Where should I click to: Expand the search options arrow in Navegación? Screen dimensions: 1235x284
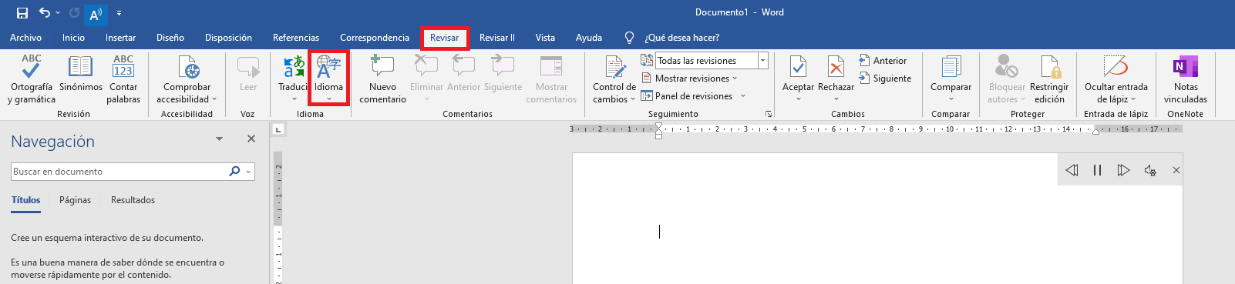(248, 172)
